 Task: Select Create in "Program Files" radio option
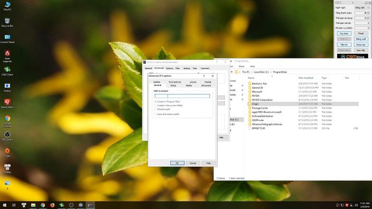[x=156, y=102]
